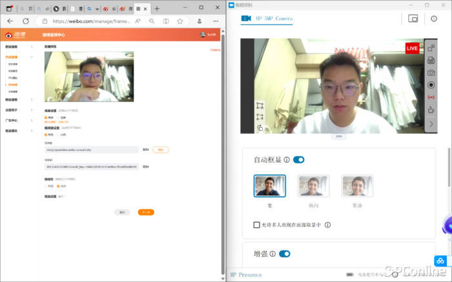Image resolution: width=452 pixels, height=282 pixels.
Task: Click the Weibo page vertical scrollbar
Action: [223, 154]
